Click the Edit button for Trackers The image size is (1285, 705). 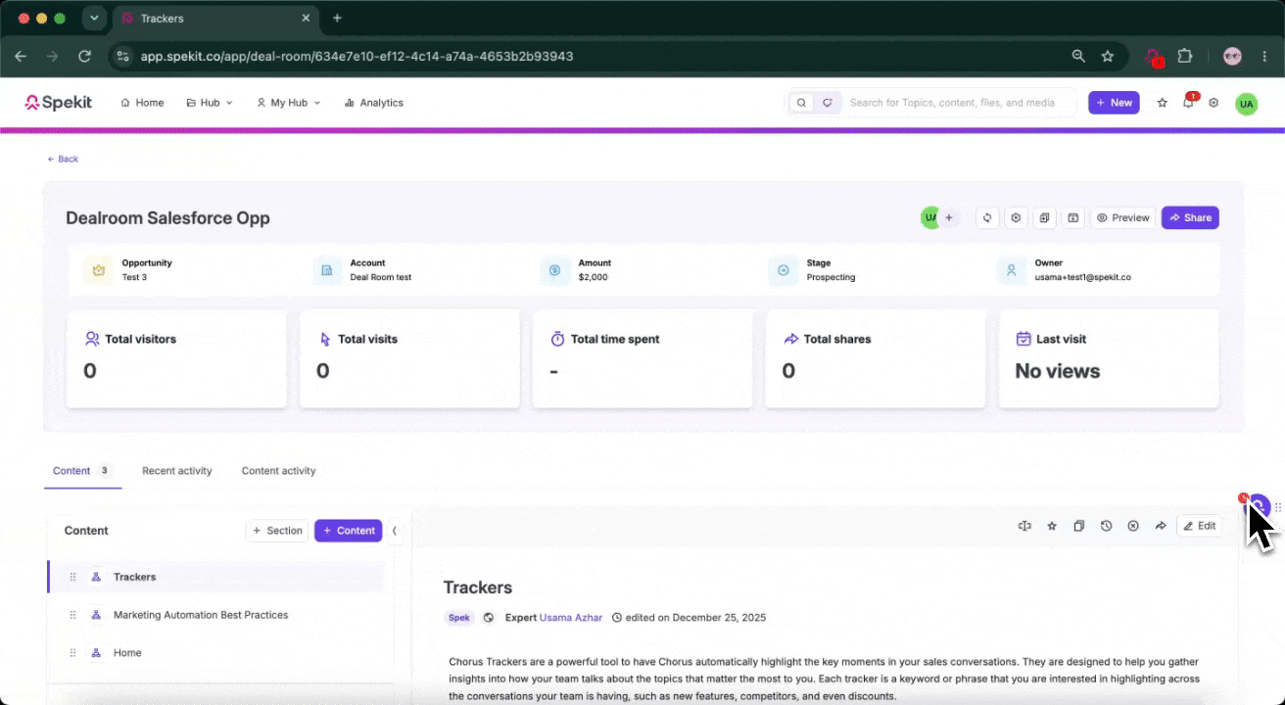point(1200,526)
